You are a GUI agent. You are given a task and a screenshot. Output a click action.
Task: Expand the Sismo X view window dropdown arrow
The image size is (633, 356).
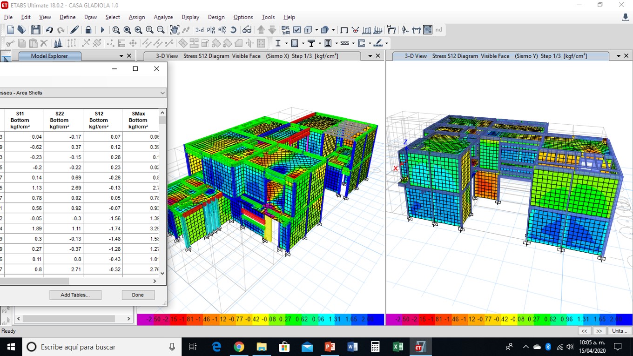(x=370, y=56)
